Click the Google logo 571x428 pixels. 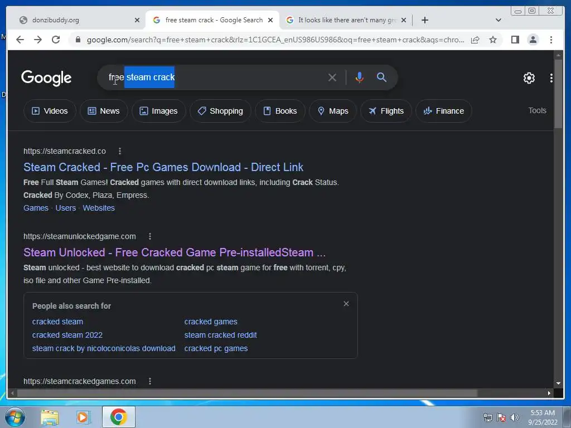click(46, 78)
